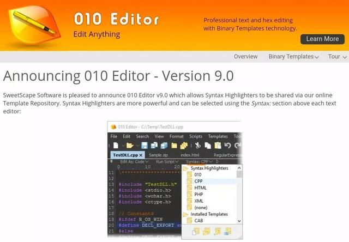
Task: Click the Installed Templates folder icon
Action: pos(185,214)
